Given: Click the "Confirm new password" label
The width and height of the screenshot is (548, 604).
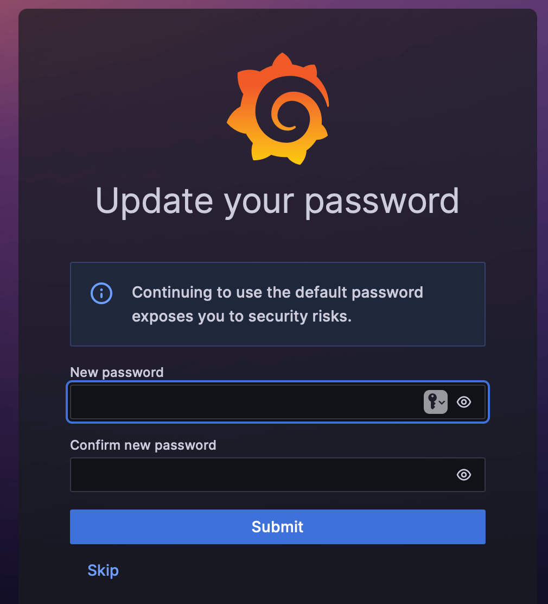Looking at the screenshot, I should 143,445.
